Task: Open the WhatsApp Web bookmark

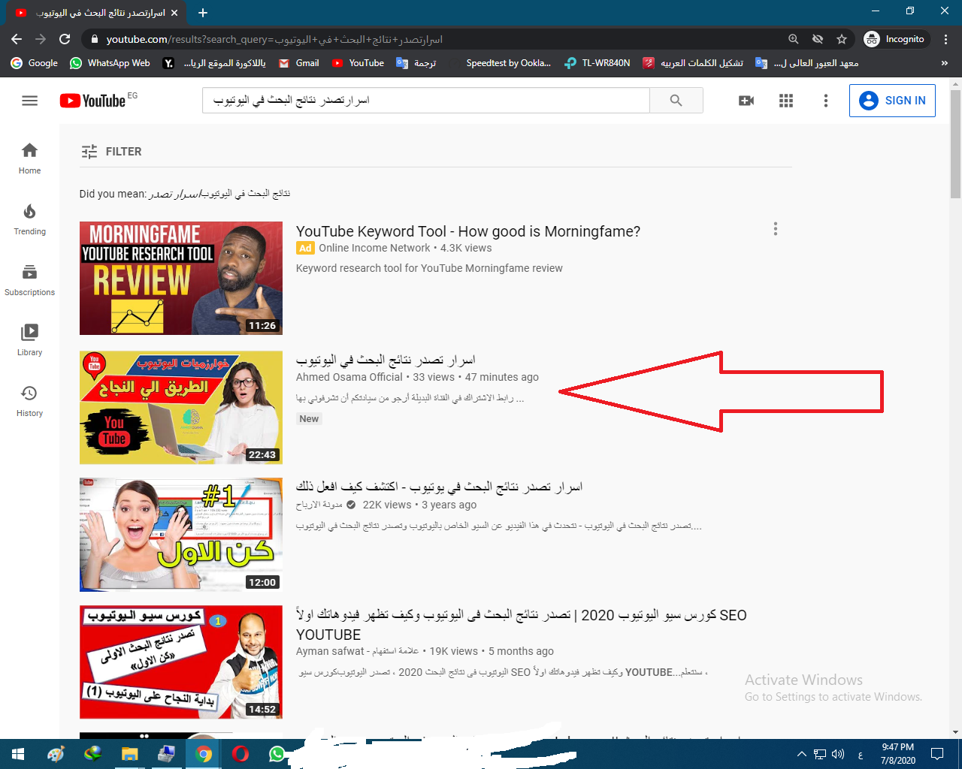Action: pos(110,63)
